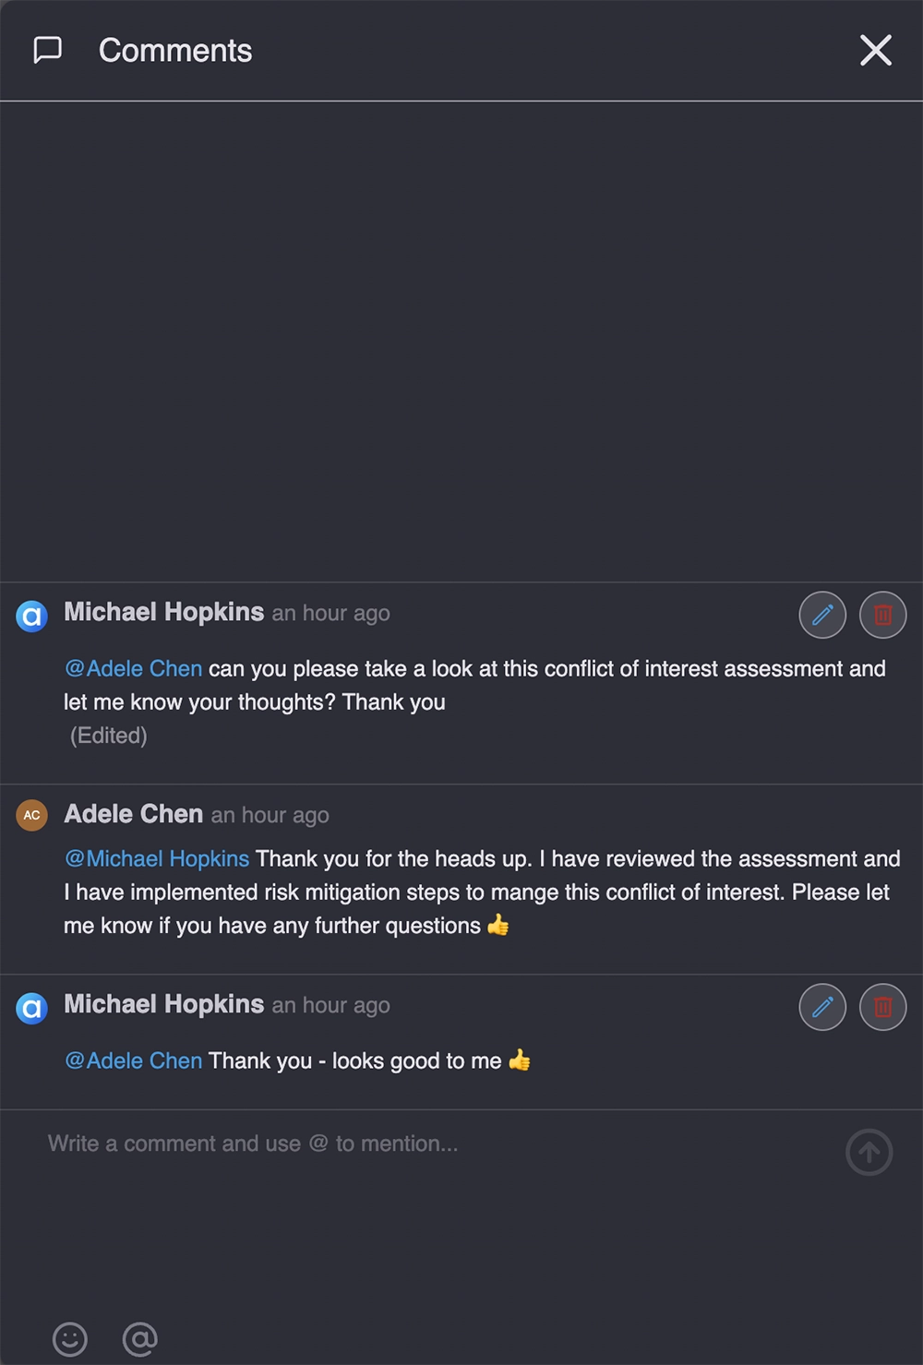Select Adele Chen's AC avatar
Viewport: 923px width, 1365px height.
click(x=31, y=816)
